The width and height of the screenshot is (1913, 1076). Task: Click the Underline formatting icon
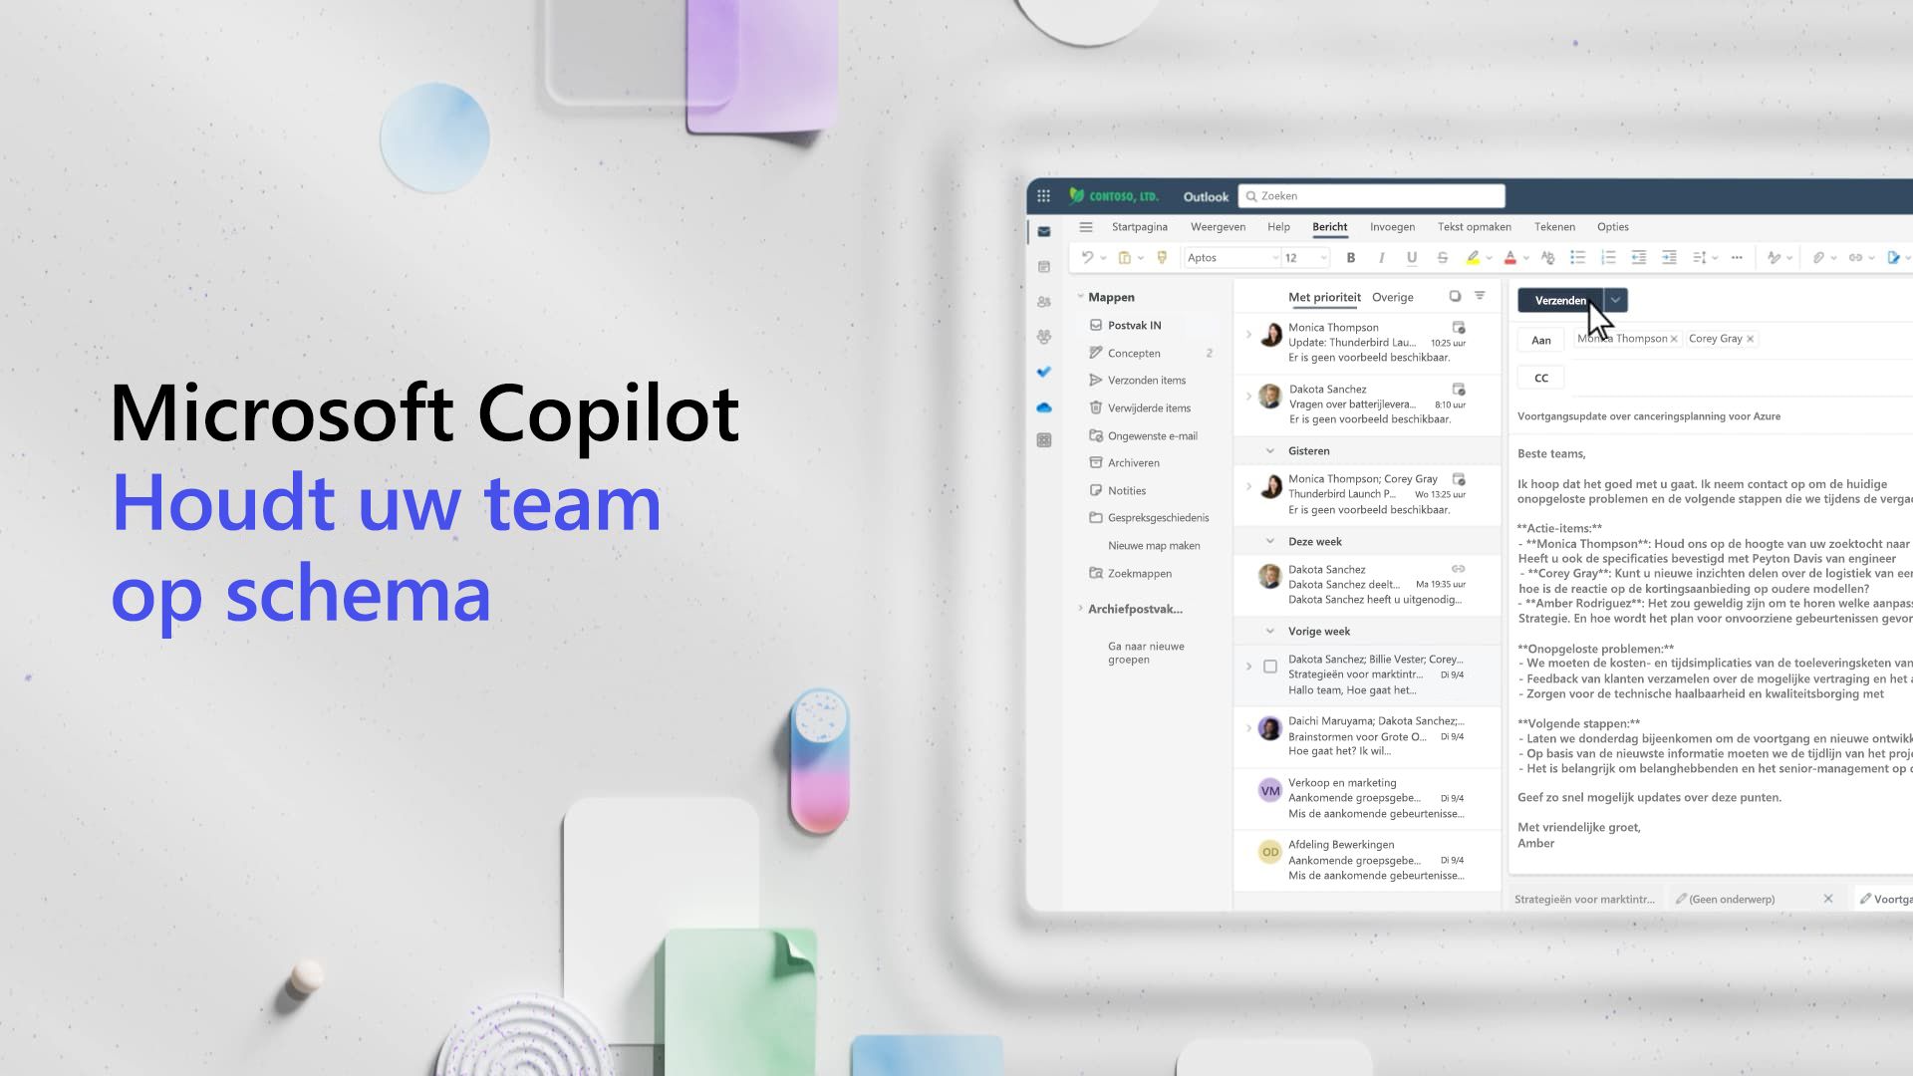click(1411, 256)
